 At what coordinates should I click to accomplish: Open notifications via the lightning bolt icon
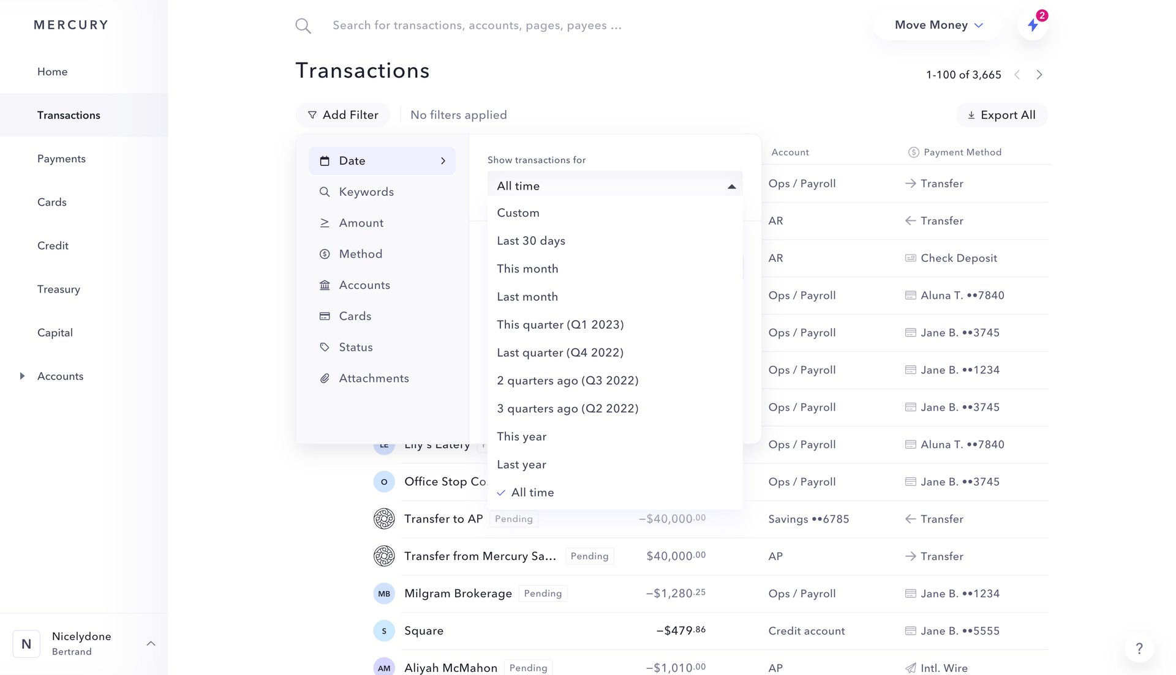1033,25
